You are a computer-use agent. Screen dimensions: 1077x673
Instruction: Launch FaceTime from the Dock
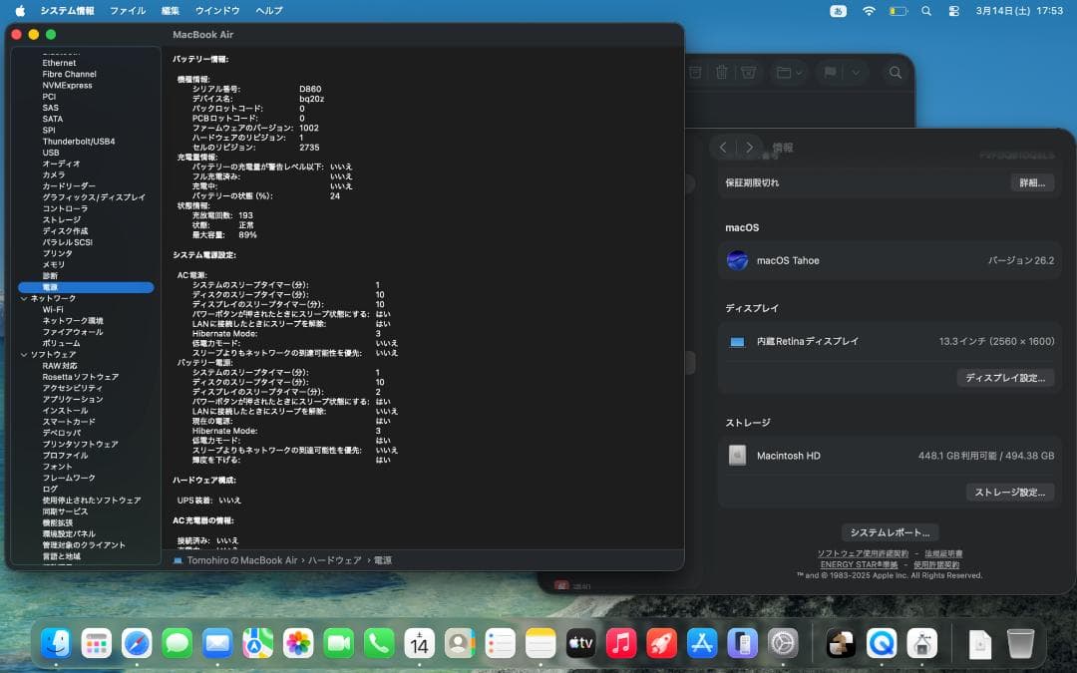(339, 643)
